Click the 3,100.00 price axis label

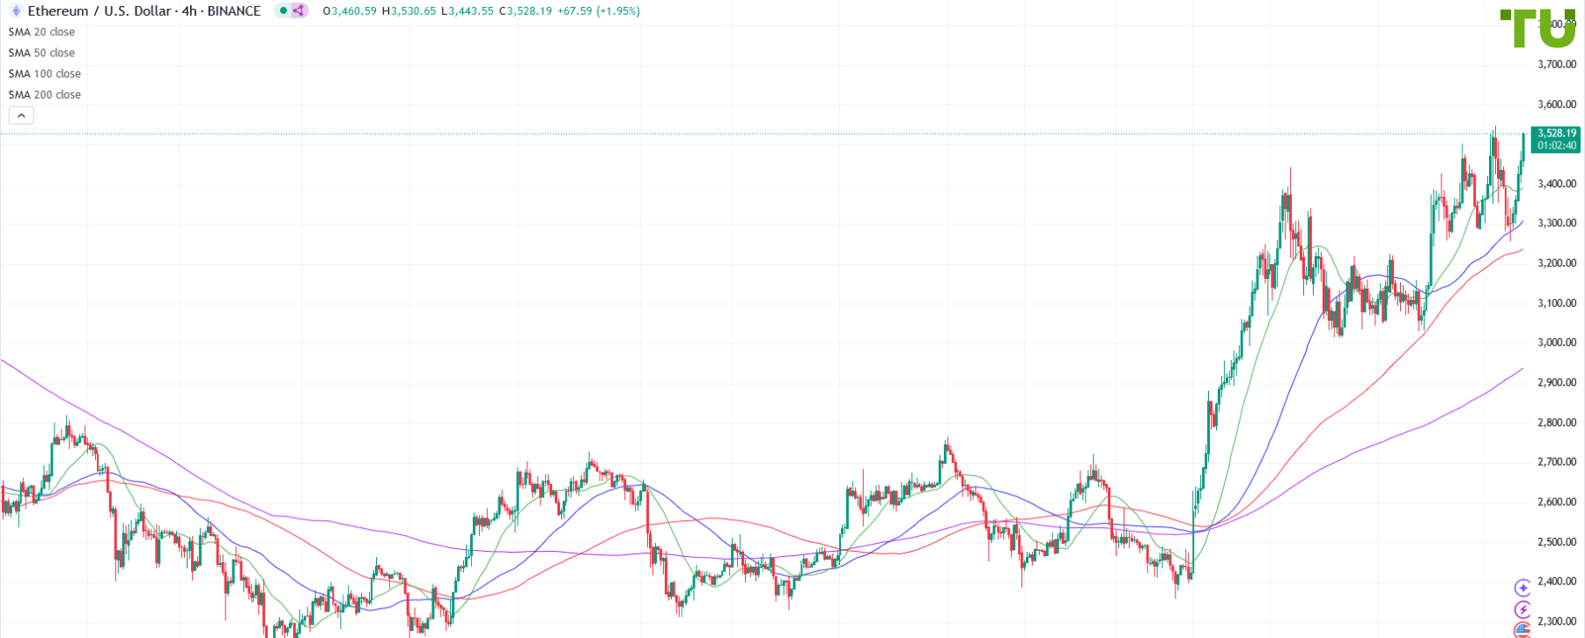pyautogui.click(x=1557, y=303)
